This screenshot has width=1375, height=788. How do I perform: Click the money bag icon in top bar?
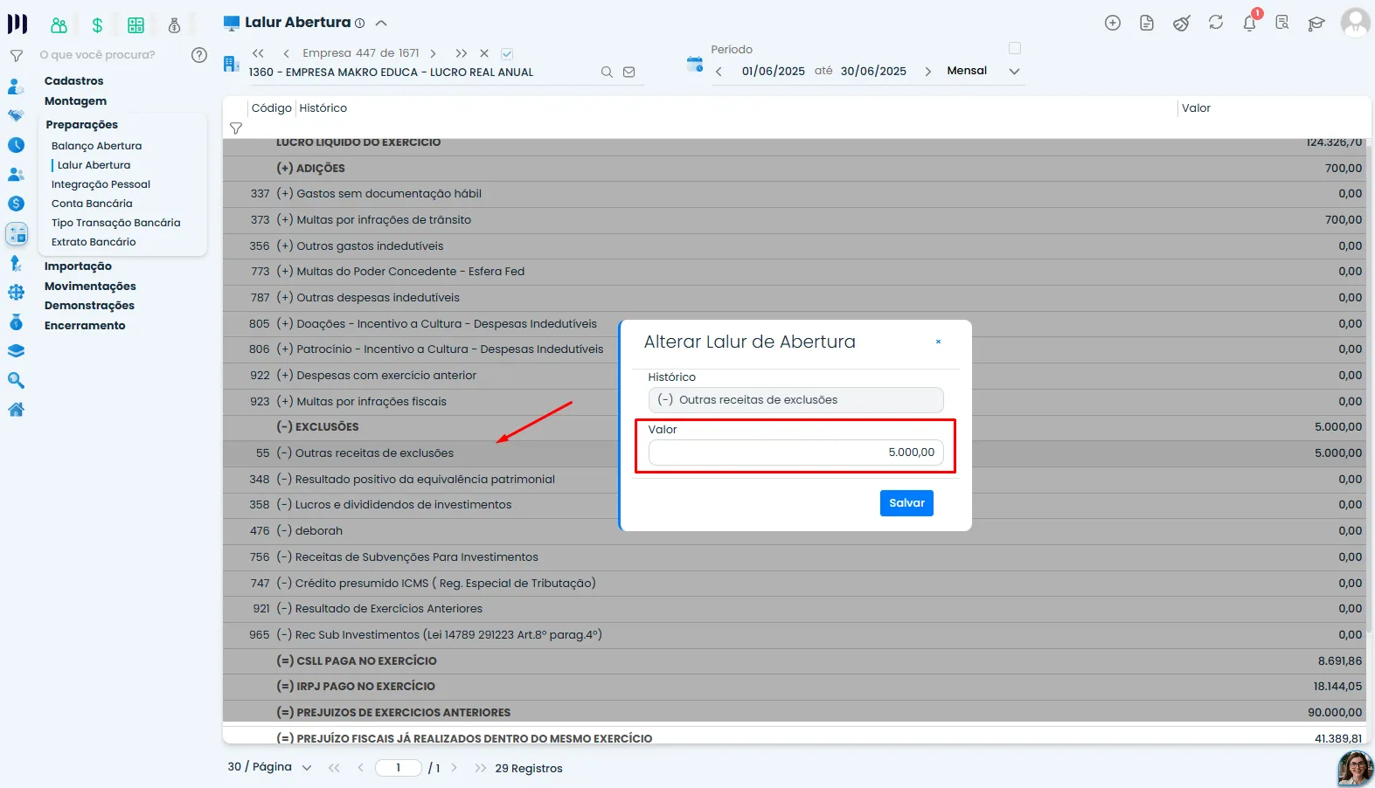coord(174,25)
